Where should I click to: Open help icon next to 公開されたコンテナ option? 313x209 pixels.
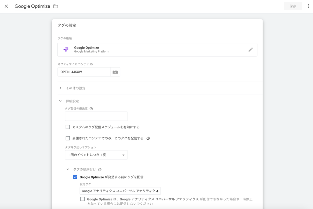[x=148, y=138]
